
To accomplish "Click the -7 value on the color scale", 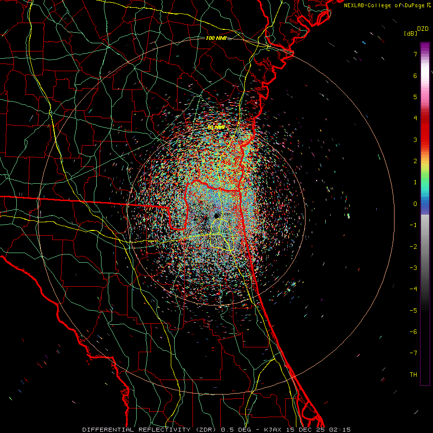I will (413, 353).
